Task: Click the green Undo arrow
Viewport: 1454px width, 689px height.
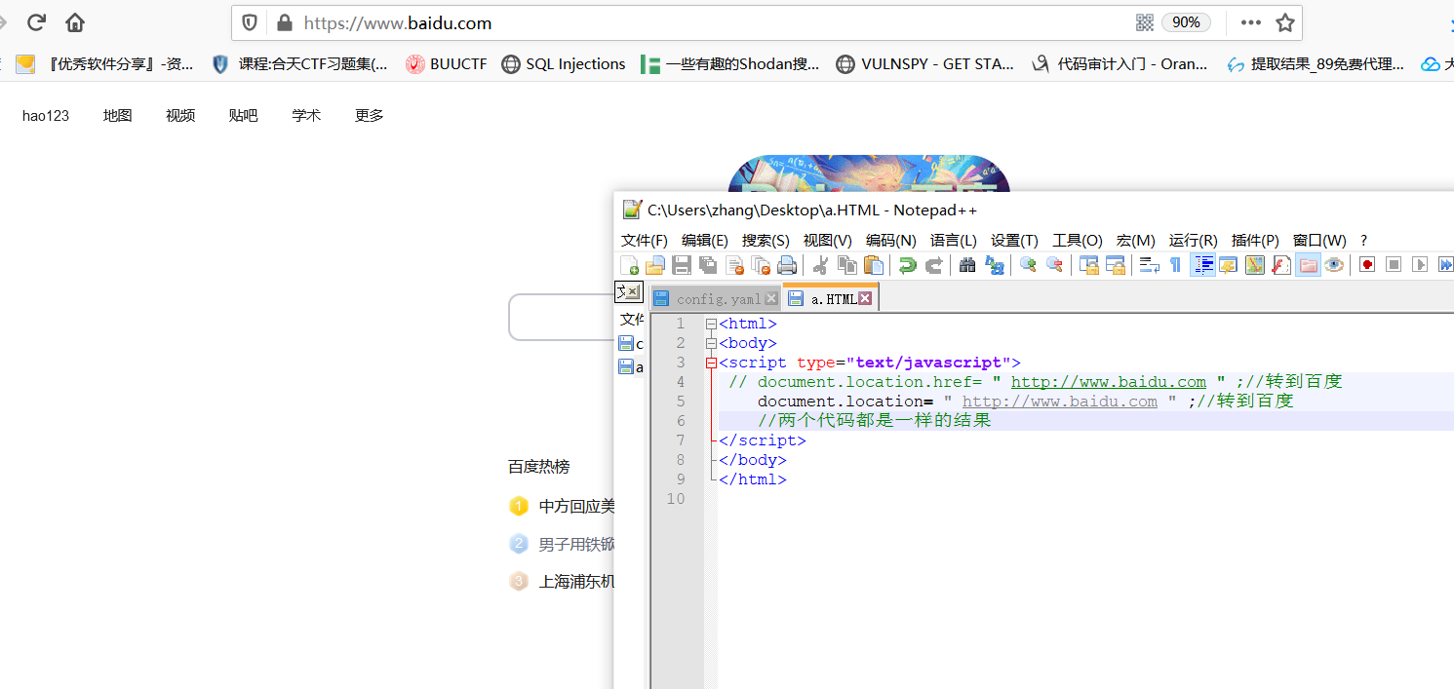Action: pyautogui.click(x=907, y=265)
